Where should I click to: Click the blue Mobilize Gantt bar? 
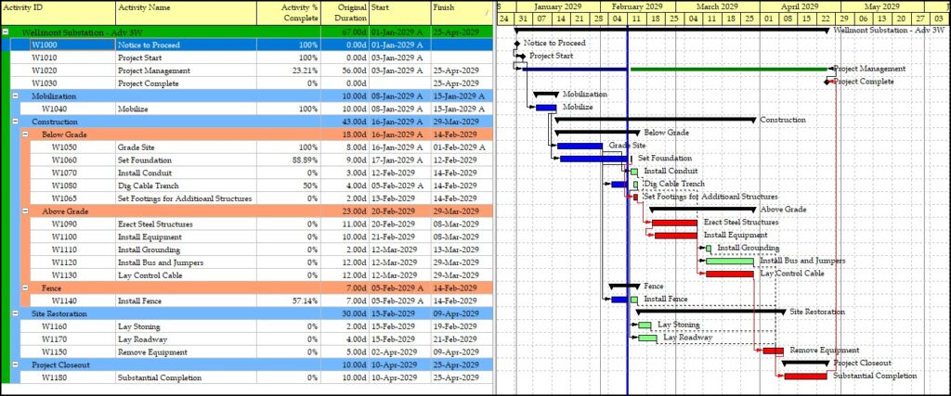pyautogui.click(x=546, y=108)
